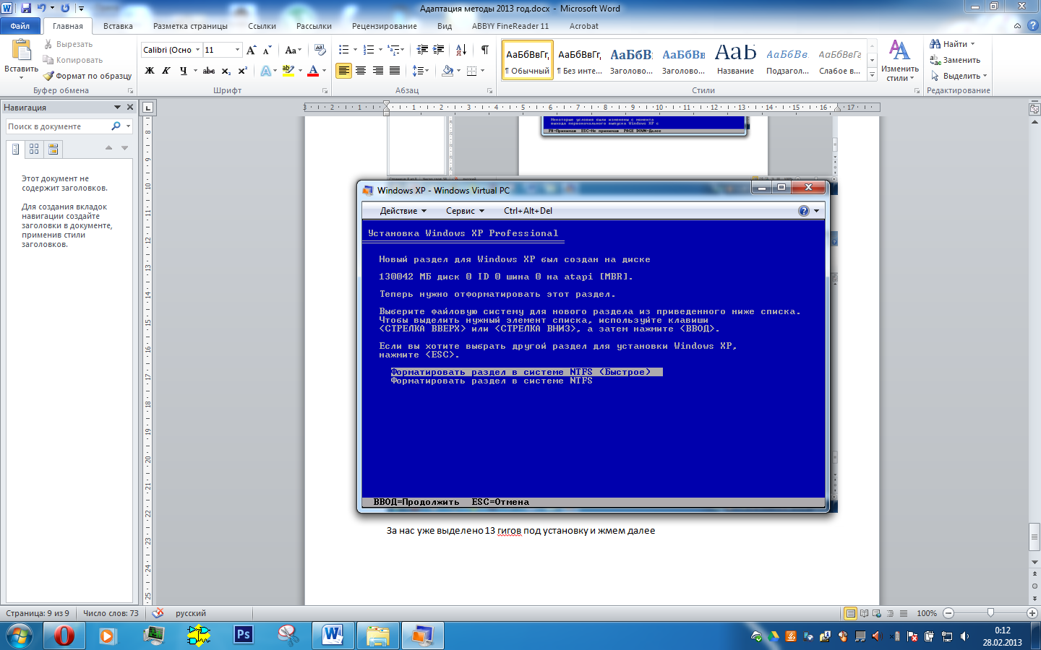
Task: Align text left
Action: 344,71
